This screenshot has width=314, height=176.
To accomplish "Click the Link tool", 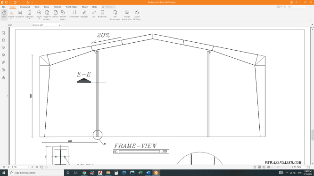I will [94, 15].
